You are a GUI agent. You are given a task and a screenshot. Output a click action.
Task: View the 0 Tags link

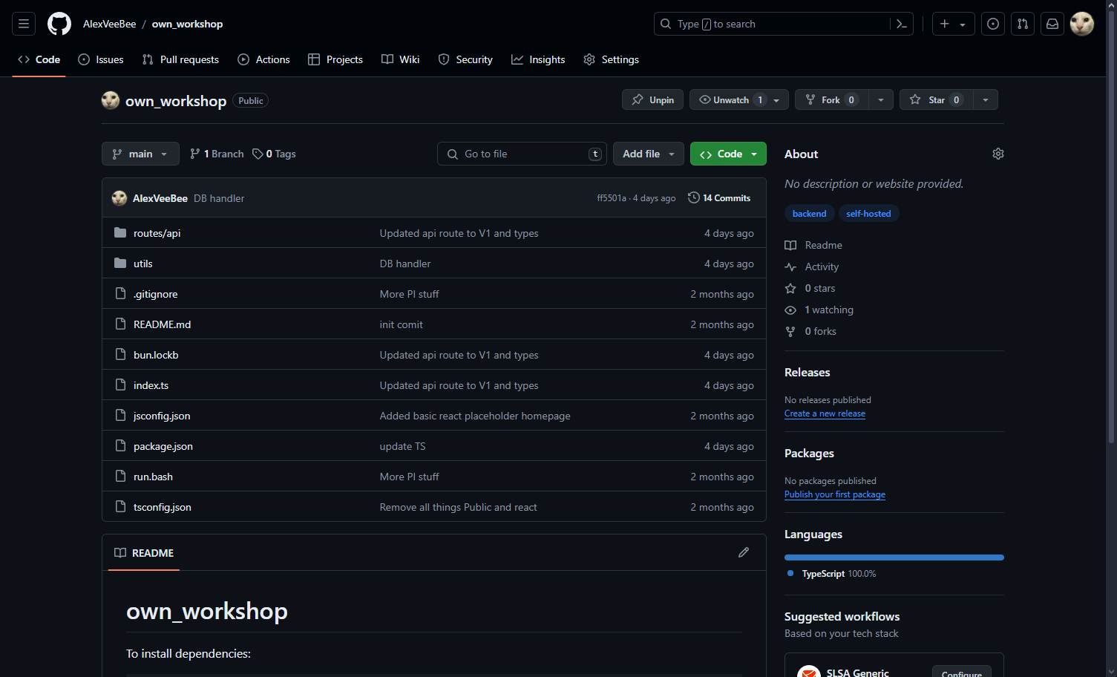tap(274, 154)
